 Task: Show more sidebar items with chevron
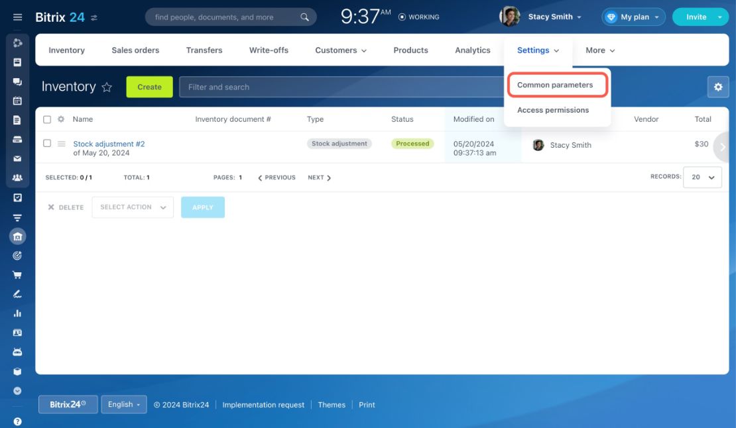[x=17, y=391]
